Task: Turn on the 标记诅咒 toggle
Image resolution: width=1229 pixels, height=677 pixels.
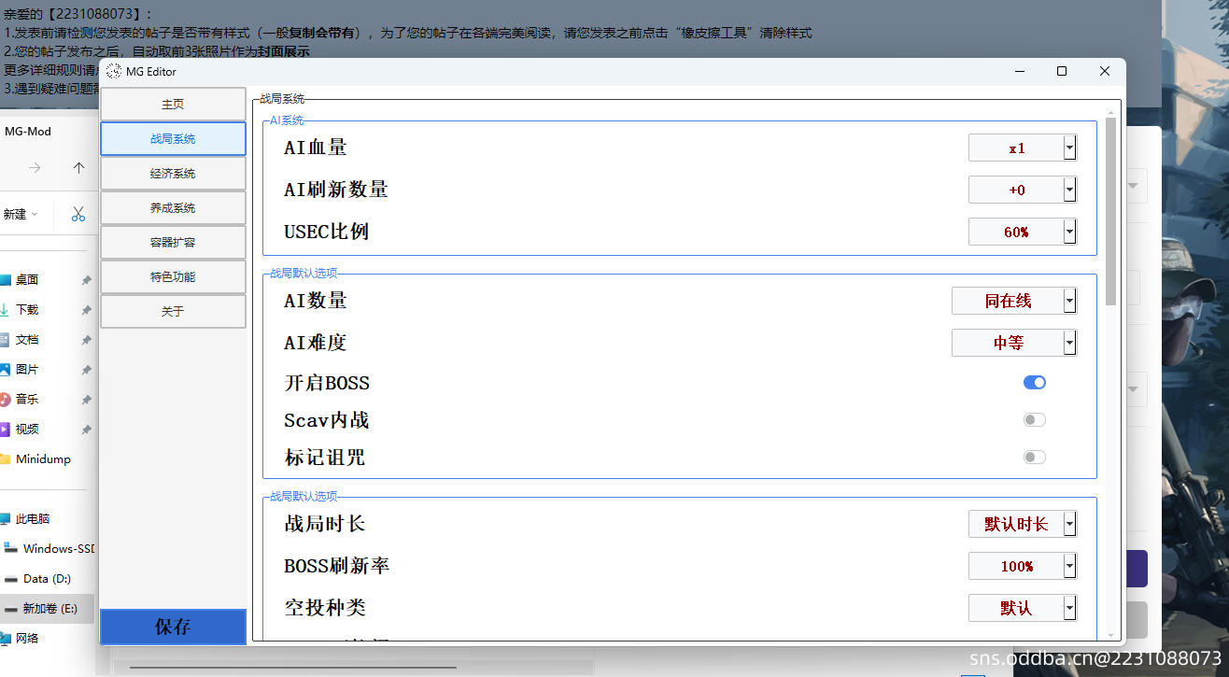Action: [x=1034, y=457]
